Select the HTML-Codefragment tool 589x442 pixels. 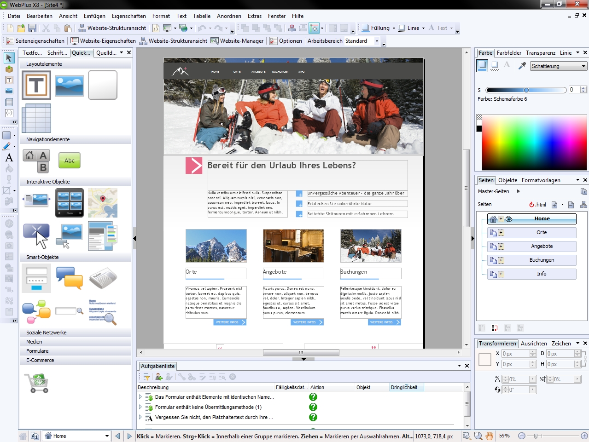9,112
